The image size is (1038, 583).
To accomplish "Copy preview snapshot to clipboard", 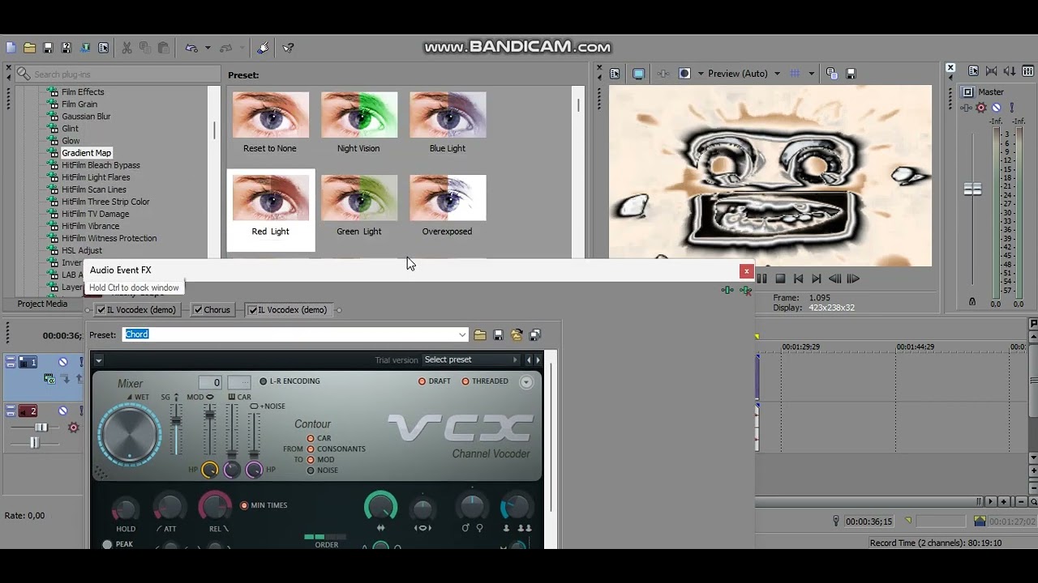I will pyautogui.click(x=831, y=74).
